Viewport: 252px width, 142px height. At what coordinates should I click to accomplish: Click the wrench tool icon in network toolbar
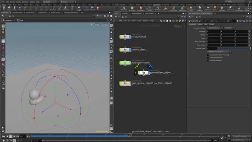[x=161, y=21]
